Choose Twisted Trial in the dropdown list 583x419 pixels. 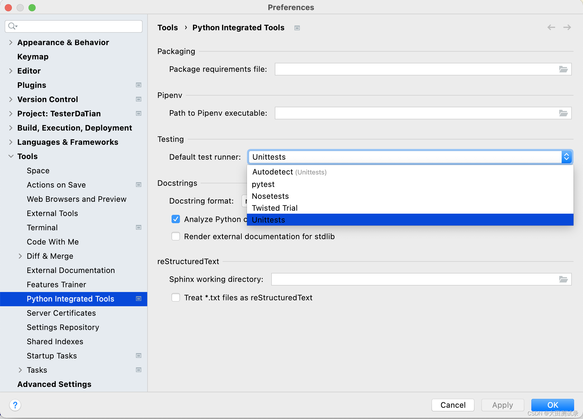point(275,208)
